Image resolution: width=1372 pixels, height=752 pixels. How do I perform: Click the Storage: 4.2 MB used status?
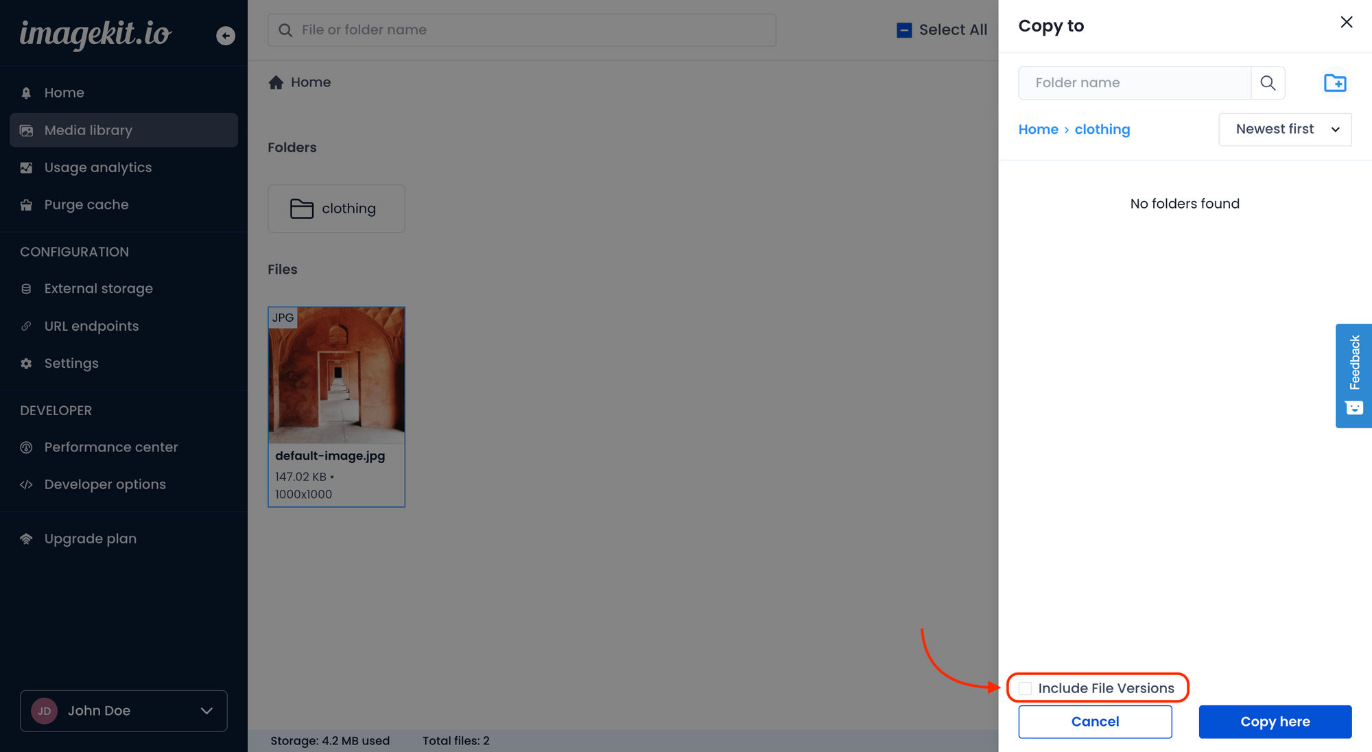(330, 741)
